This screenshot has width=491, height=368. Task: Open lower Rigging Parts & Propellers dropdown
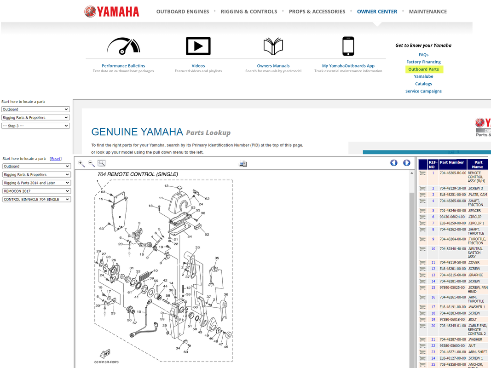37,175
